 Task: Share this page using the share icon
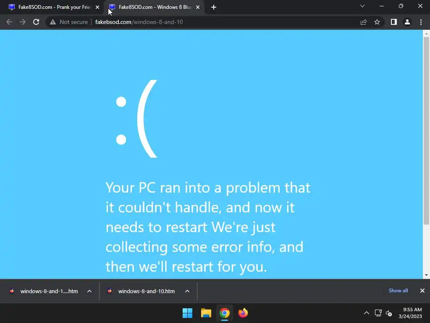tap(364, 22)
